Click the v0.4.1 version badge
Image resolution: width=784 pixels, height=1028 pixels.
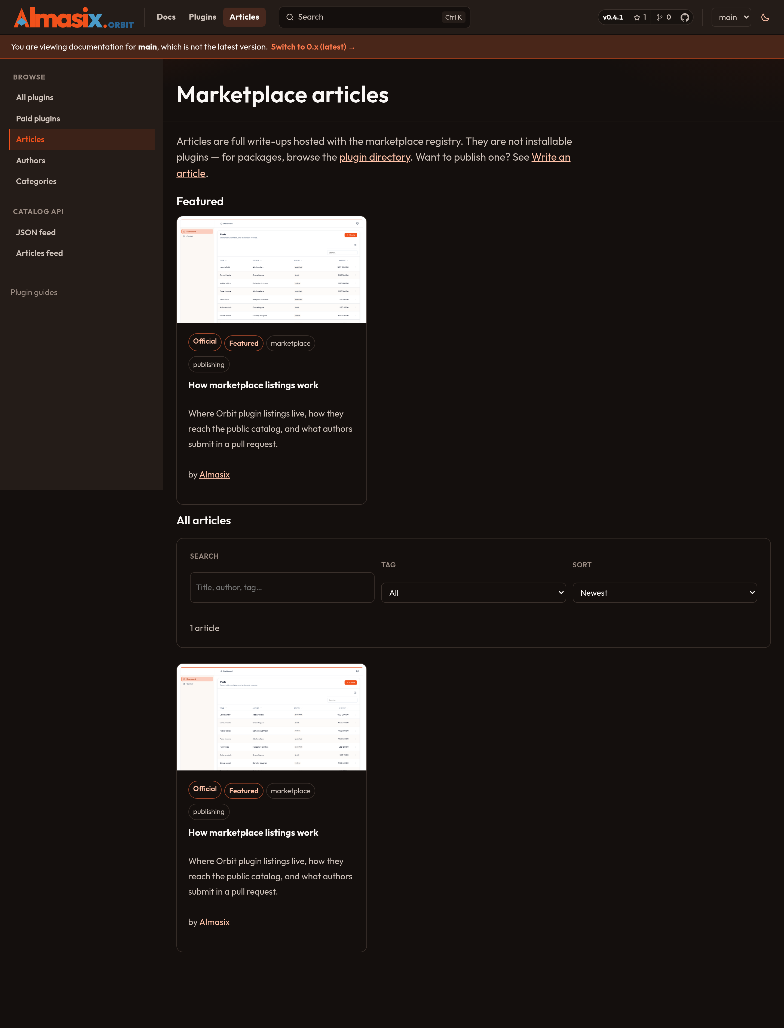(x=613, y=17)
